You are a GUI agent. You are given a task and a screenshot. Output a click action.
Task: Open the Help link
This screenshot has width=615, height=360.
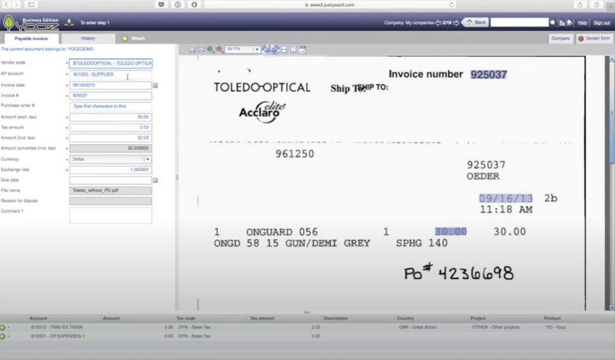click(x=582, y=23)
